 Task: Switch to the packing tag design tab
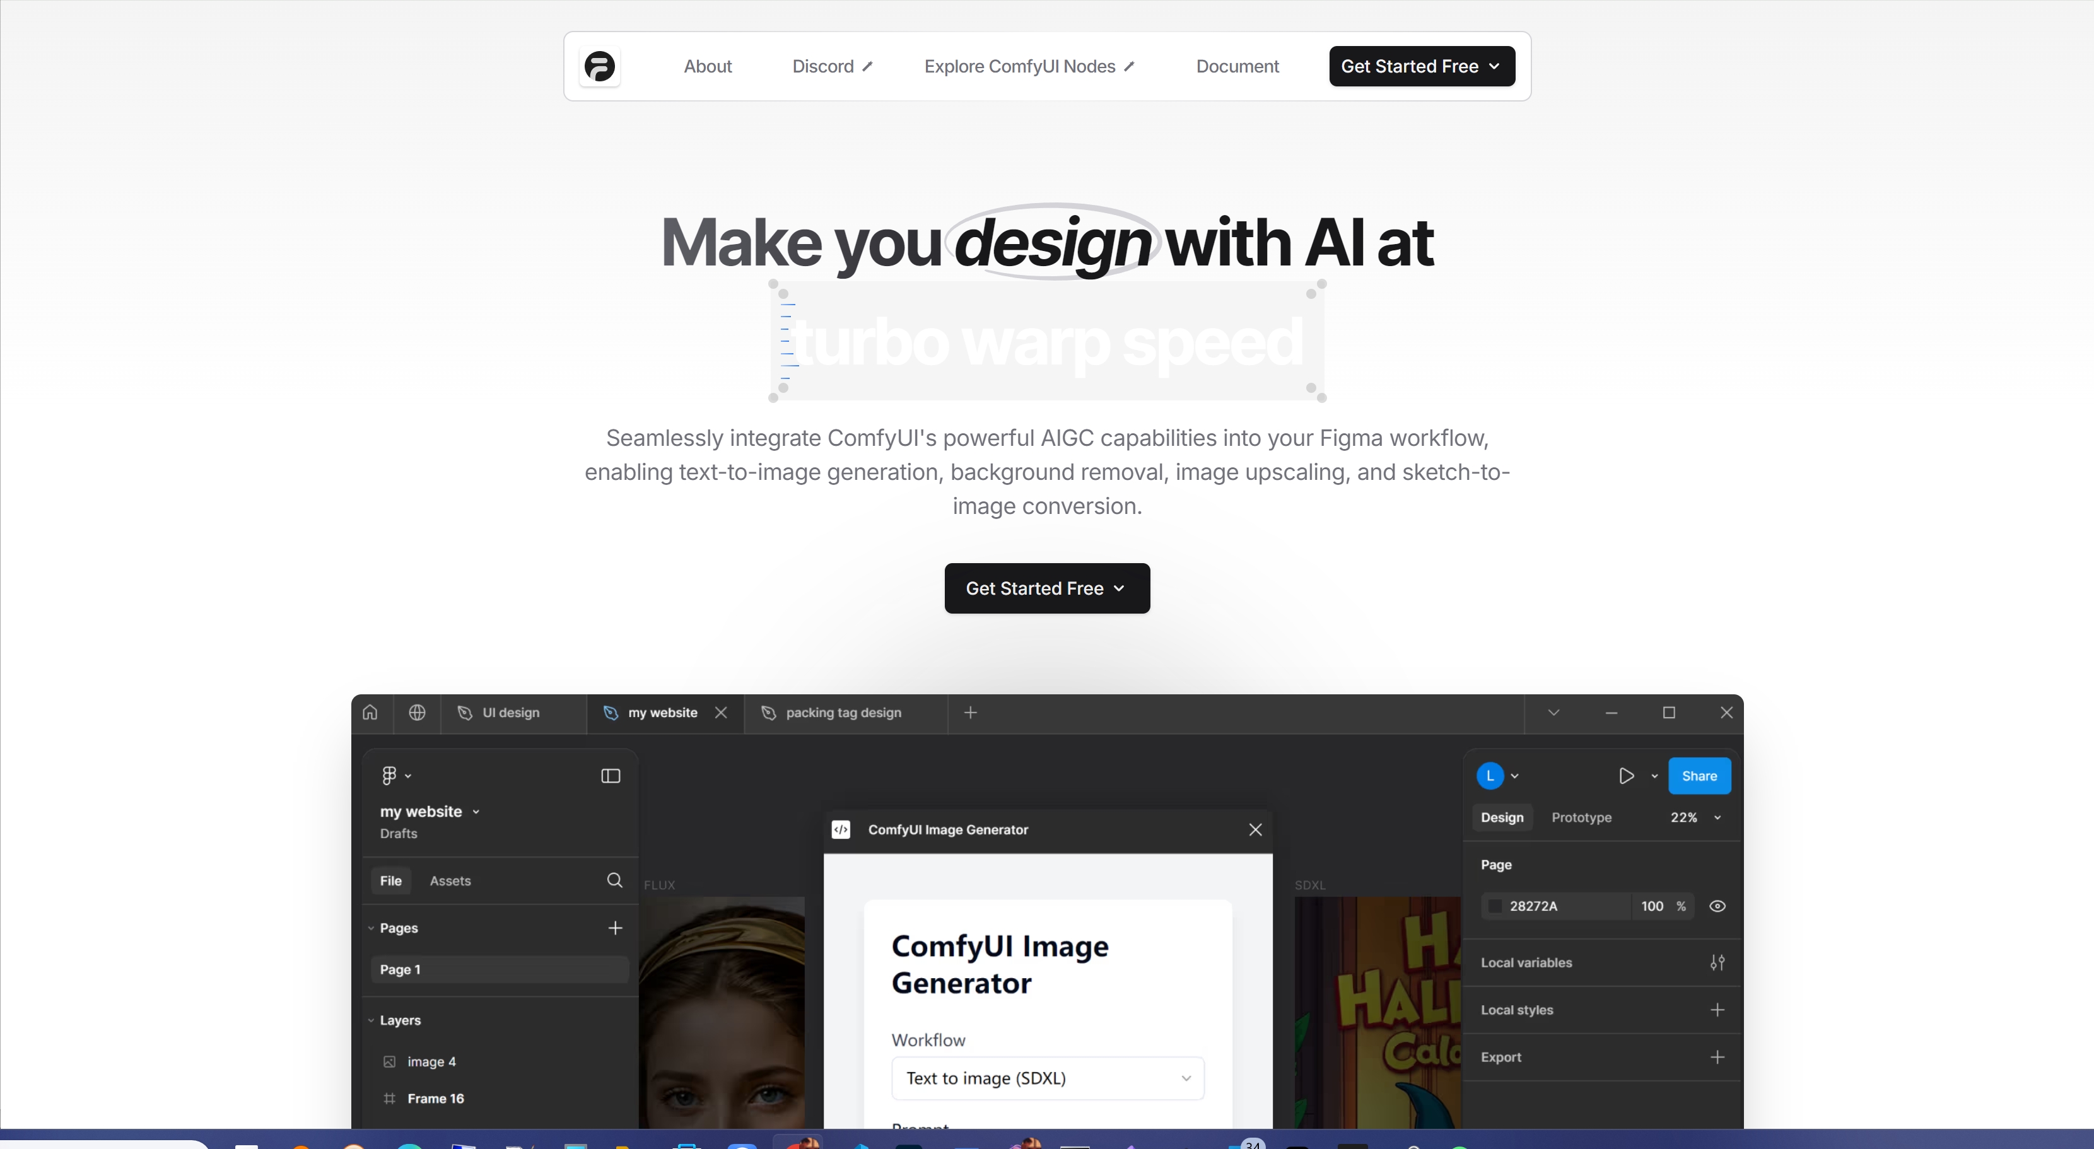(x=843, y=713)
